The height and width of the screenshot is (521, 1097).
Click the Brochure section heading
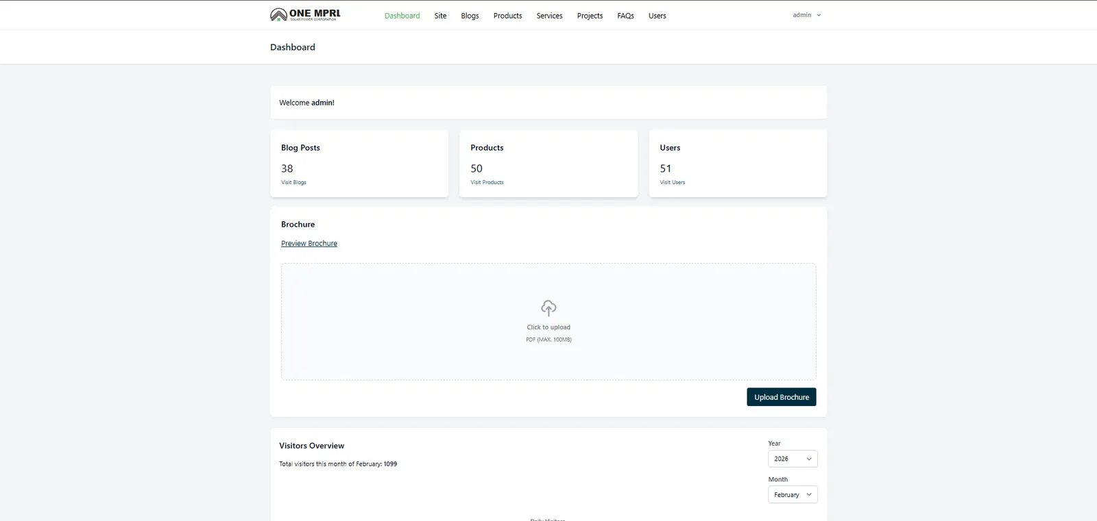pyautogui.click(x=298, y=225)
